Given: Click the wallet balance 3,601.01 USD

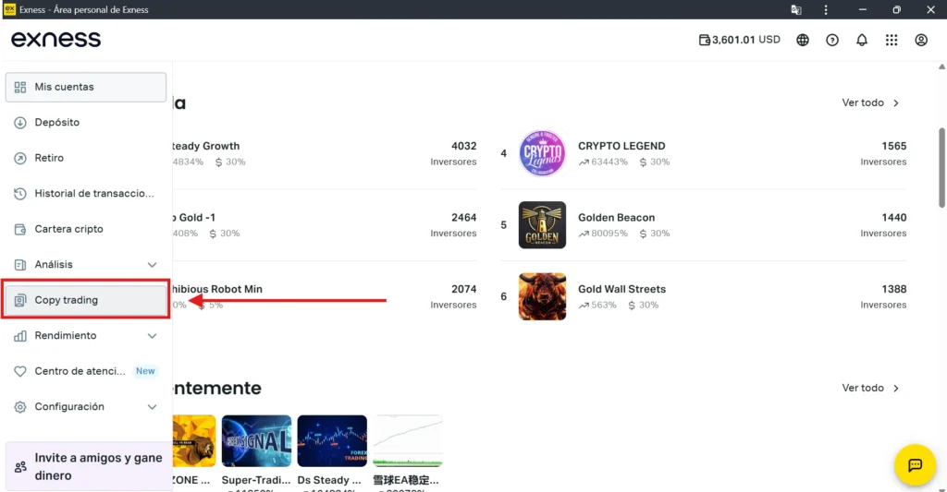Looking at the screenshot, I should [739, 40].
